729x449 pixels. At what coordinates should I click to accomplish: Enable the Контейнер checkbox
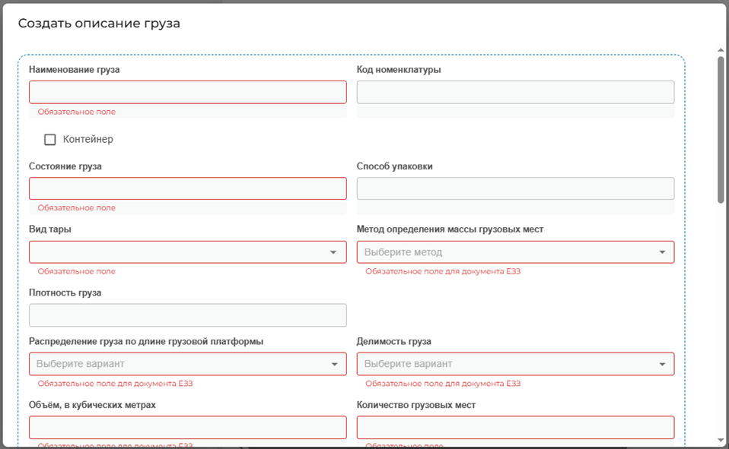point(49,139)
